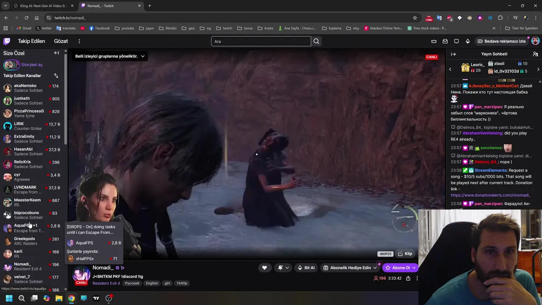Viewport: 542px width, 305px height.
Task: Open the twitch bookmarks folder
Action: point(224,28)
